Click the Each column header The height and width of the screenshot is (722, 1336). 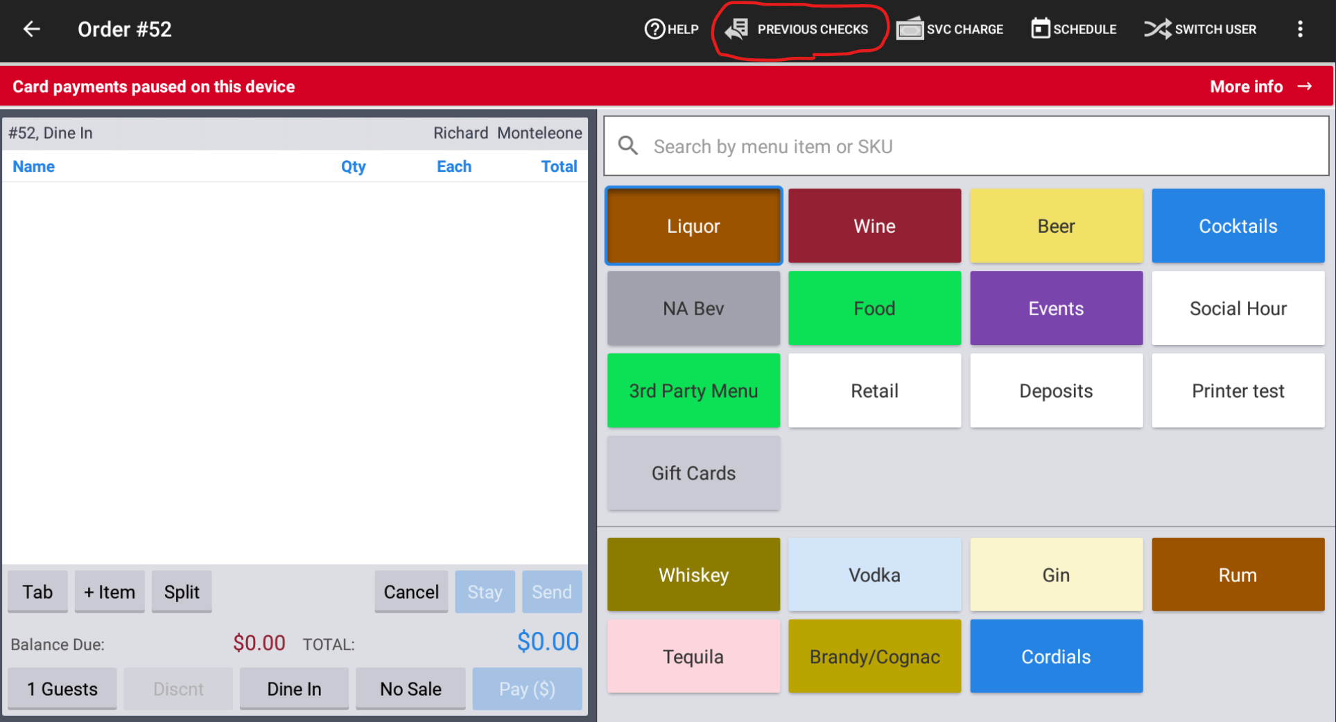454,166
